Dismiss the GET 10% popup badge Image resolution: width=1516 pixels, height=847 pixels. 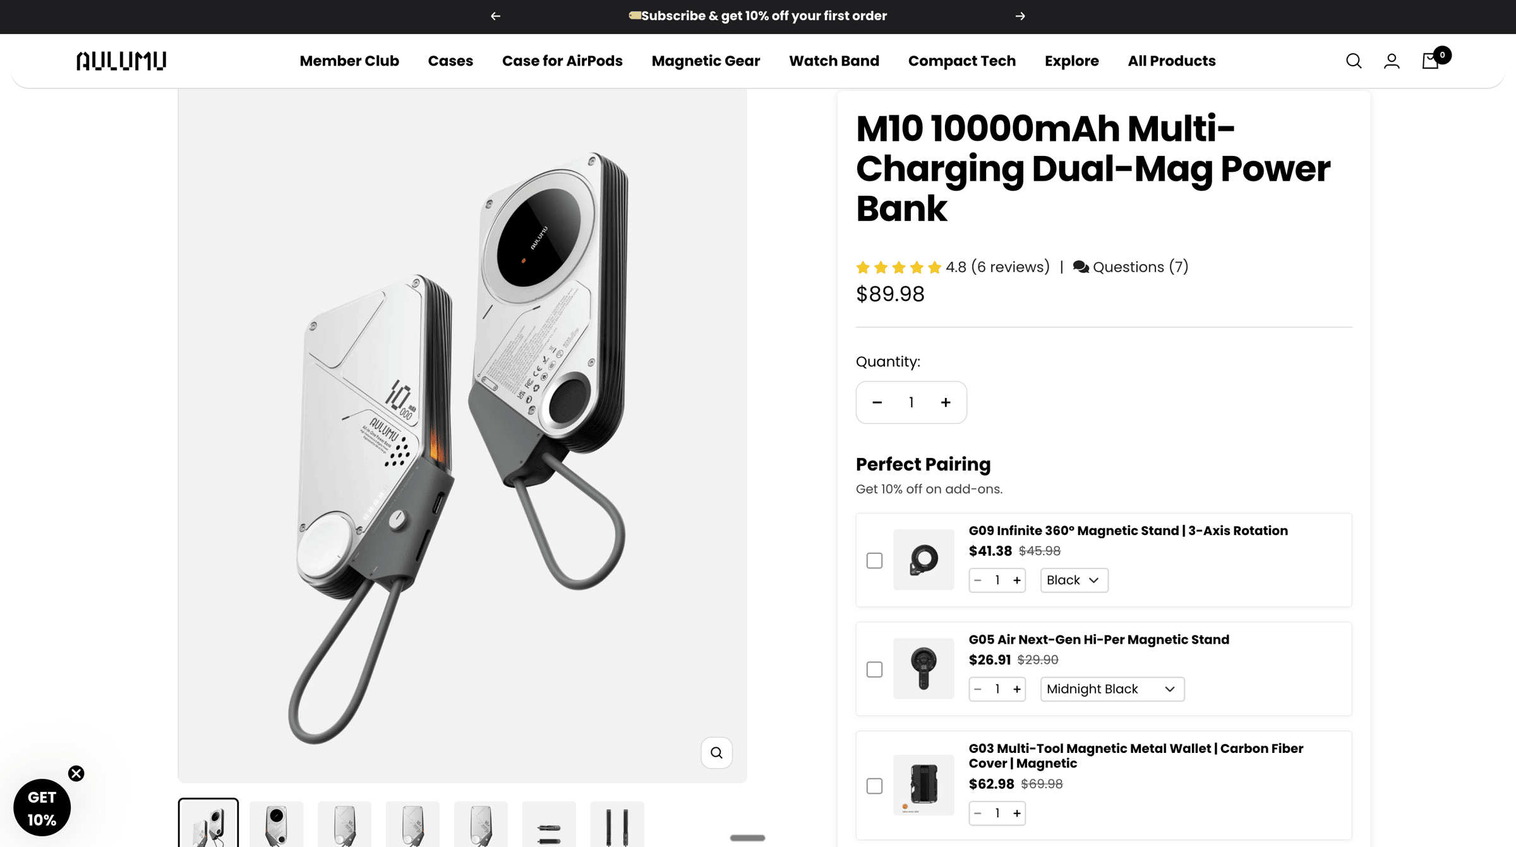76,774
